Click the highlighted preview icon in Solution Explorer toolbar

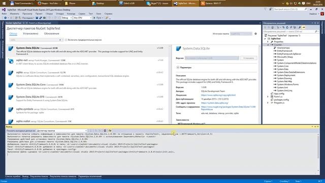pyautogui.click(x=304, y=27)
